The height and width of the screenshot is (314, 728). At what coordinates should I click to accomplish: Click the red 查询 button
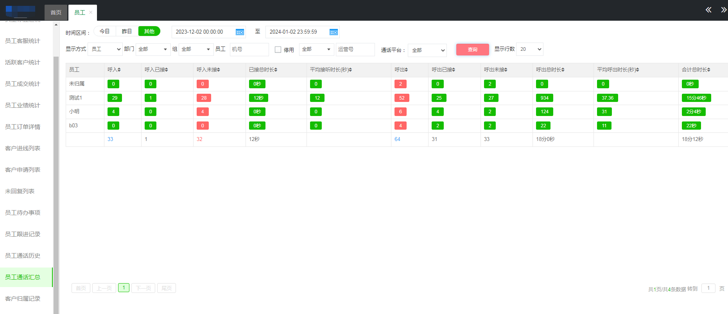[472, 50]
